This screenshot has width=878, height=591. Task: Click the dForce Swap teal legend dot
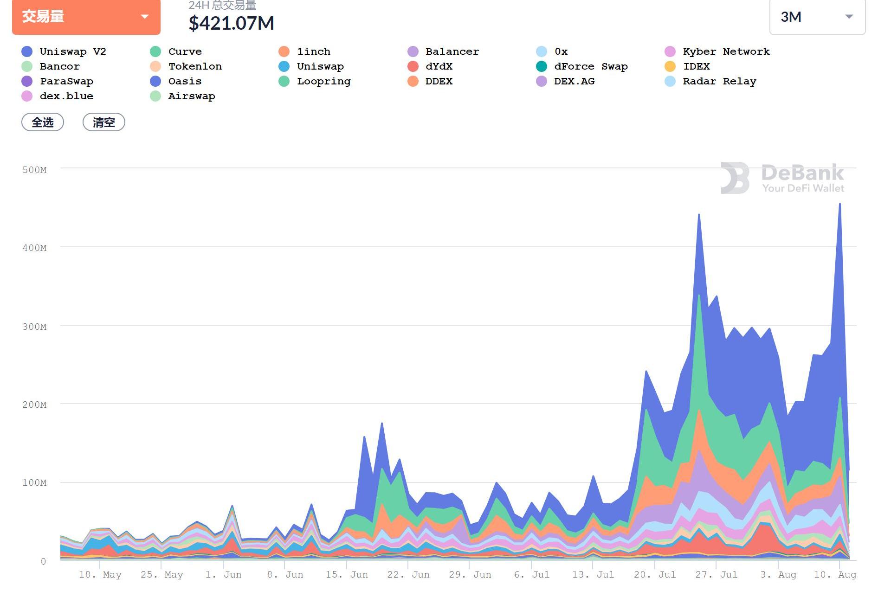[542, 66]
